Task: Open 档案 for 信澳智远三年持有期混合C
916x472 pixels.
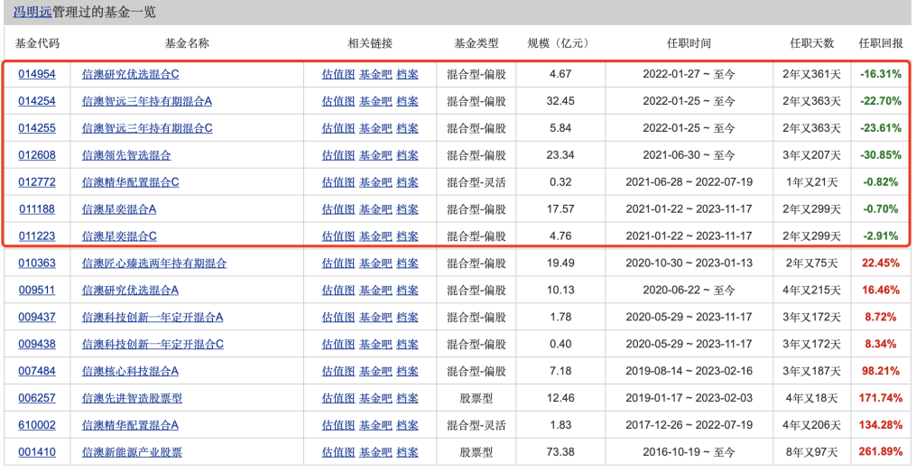Action: pyautogui.click(x=407, y=128)
